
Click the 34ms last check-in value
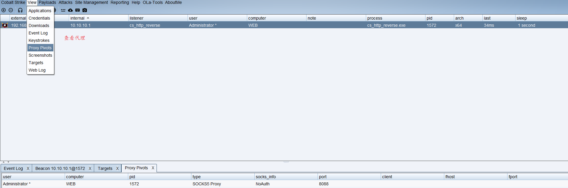pyautogui.click(x=489, y=25)
